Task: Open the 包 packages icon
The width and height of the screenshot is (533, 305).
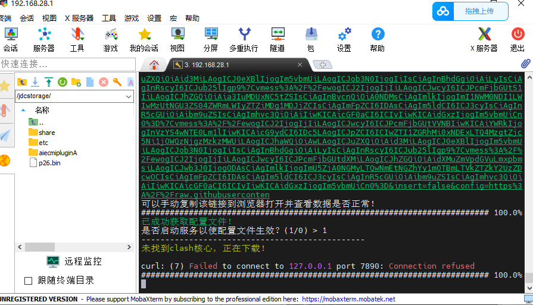Action: point(310,39)
